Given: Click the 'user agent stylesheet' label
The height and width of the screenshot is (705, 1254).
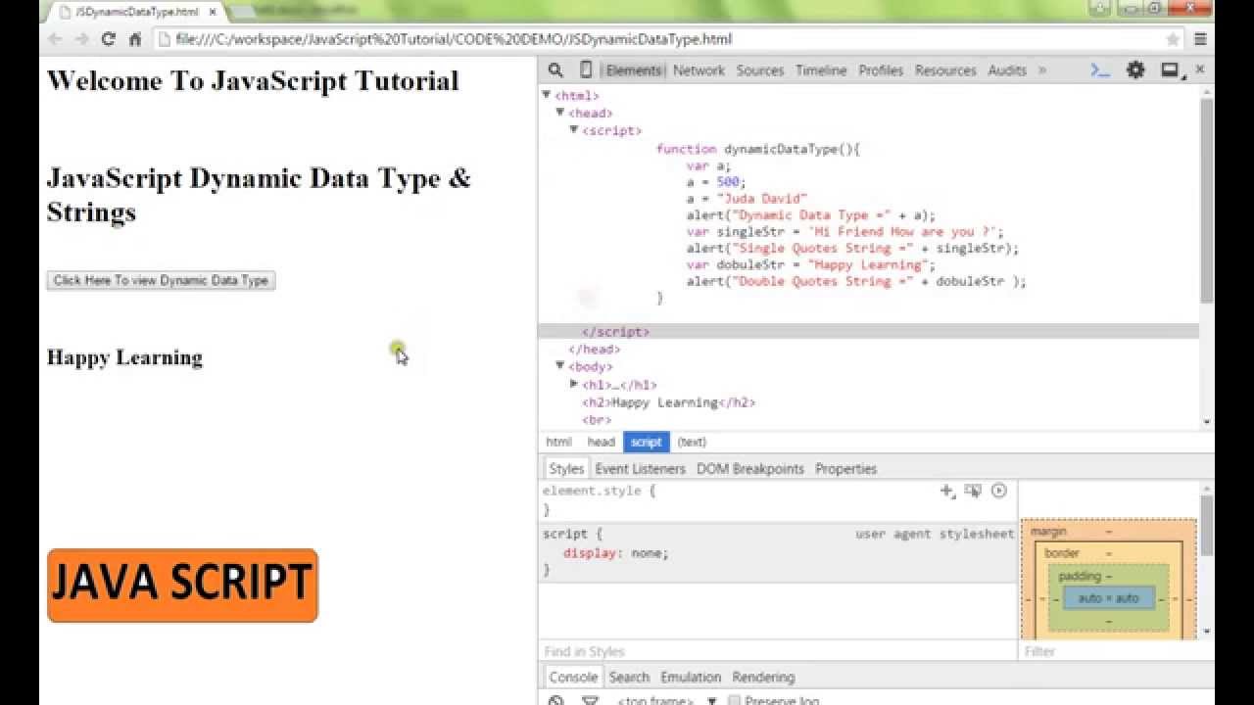Looking at the screenshot, I should (935, 534).
